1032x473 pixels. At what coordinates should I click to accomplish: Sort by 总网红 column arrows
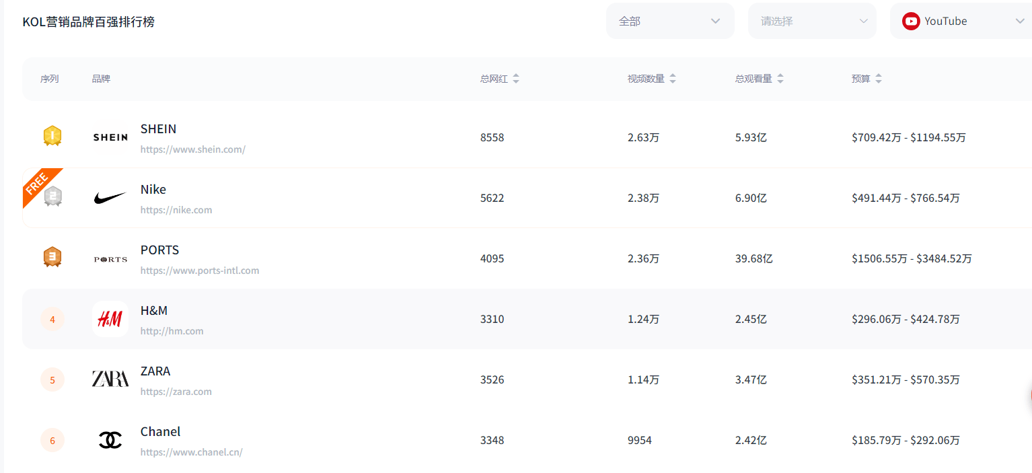(516, 79)
